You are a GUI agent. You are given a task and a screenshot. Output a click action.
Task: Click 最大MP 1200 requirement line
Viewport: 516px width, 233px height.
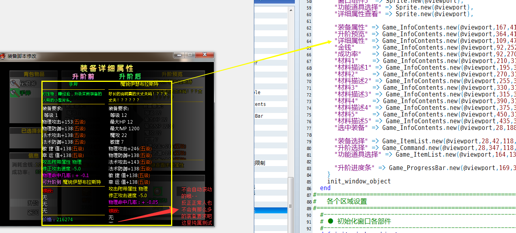pyautogui.click(x=125, y=128)
